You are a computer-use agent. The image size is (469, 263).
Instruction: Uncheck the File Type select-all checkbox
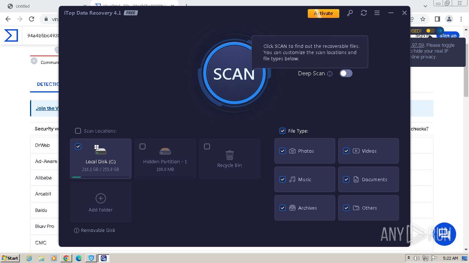(282, 131)
